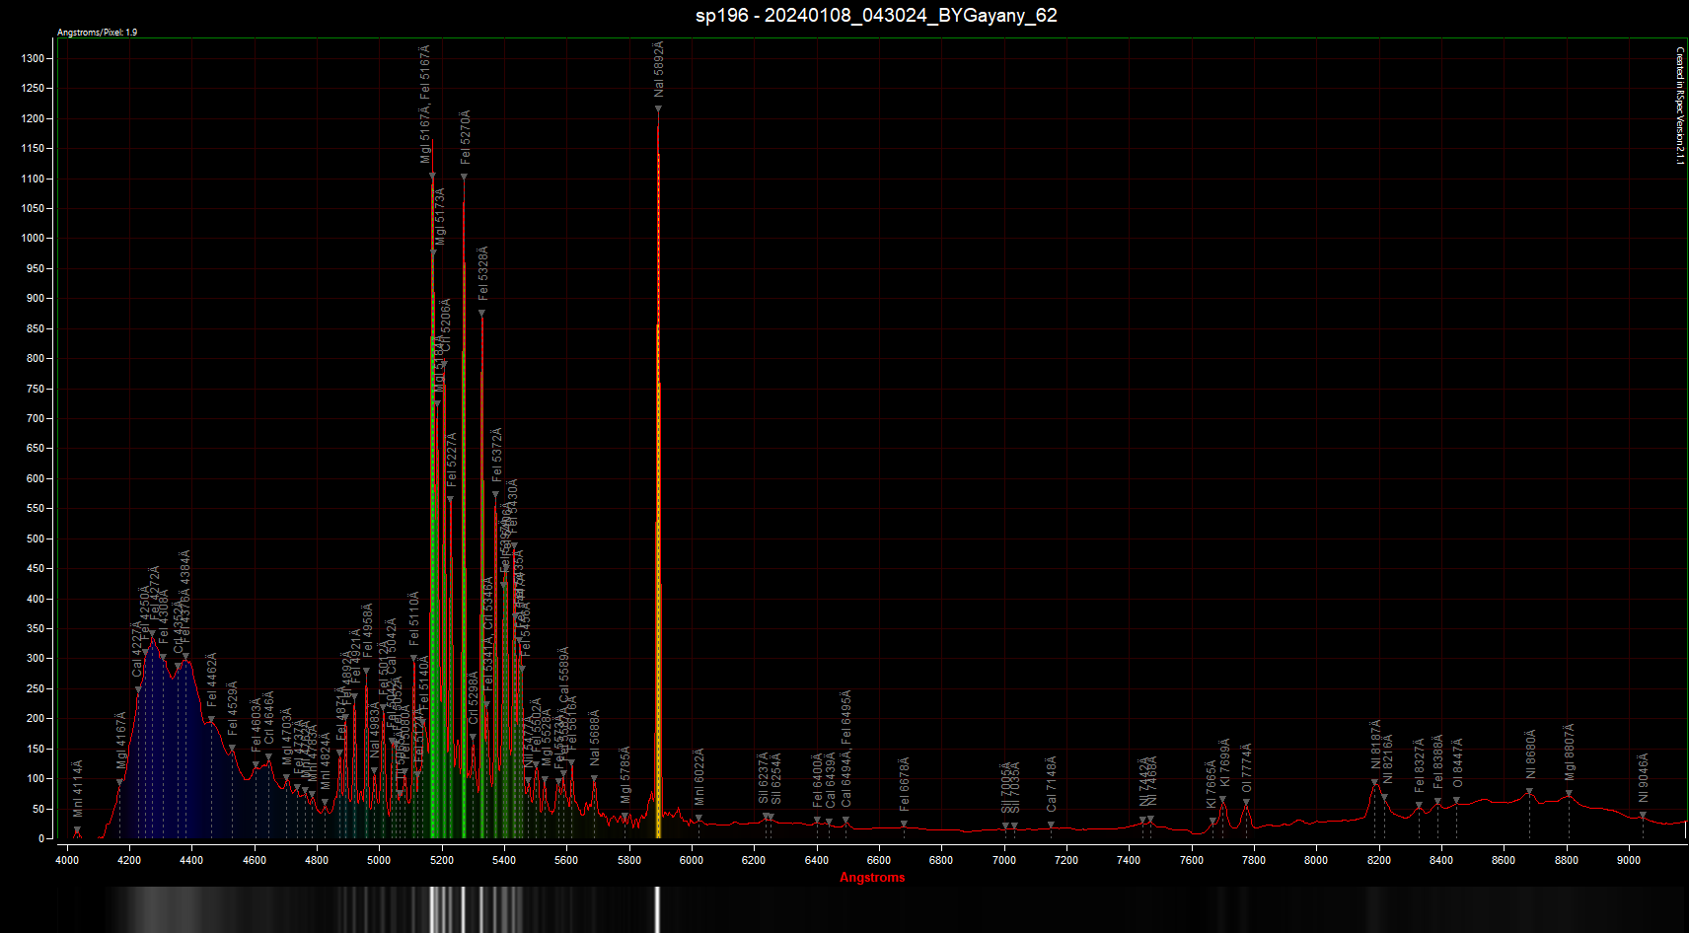Select the 'NaI 5892Å' line label

point(659,68)
